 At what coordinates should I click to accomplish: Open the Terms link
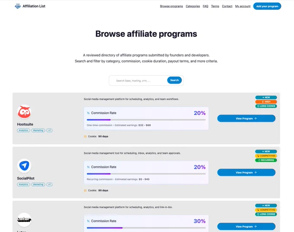(215, 6)
